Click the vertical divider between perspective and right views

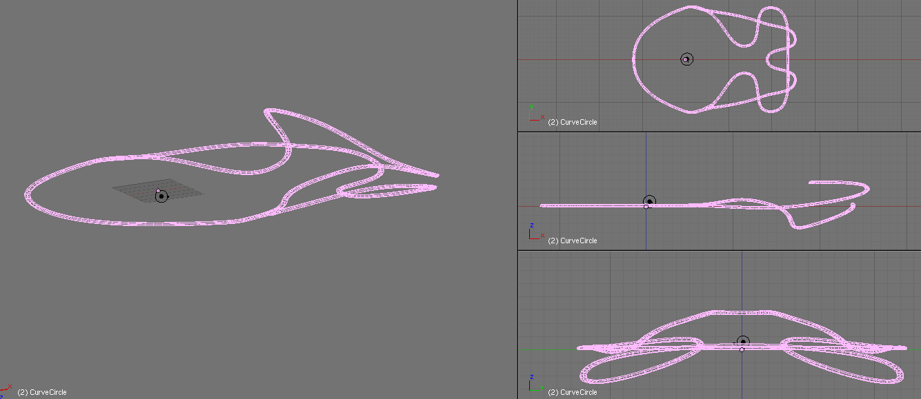[x=517, y=200]
